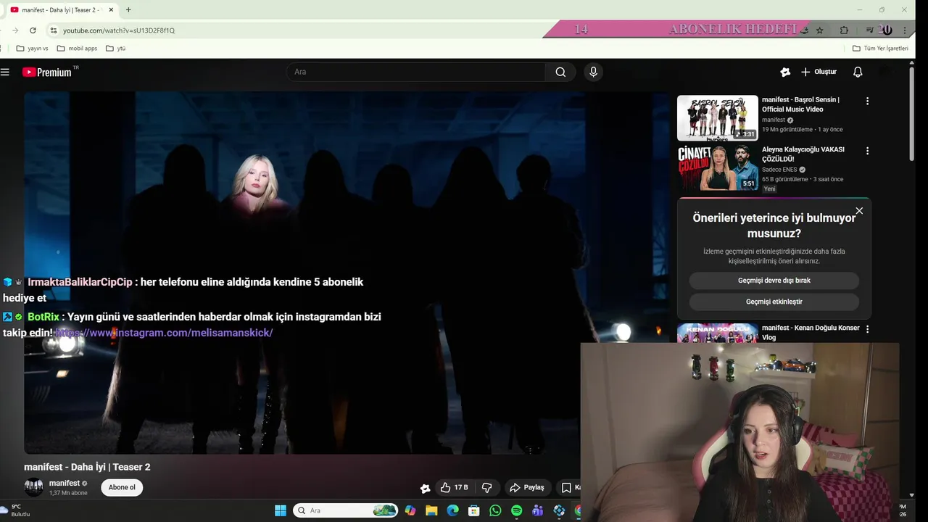The height and width of the screenshot is (522, 928).
Task: Reload the page in Chrome
Action: 33,30
